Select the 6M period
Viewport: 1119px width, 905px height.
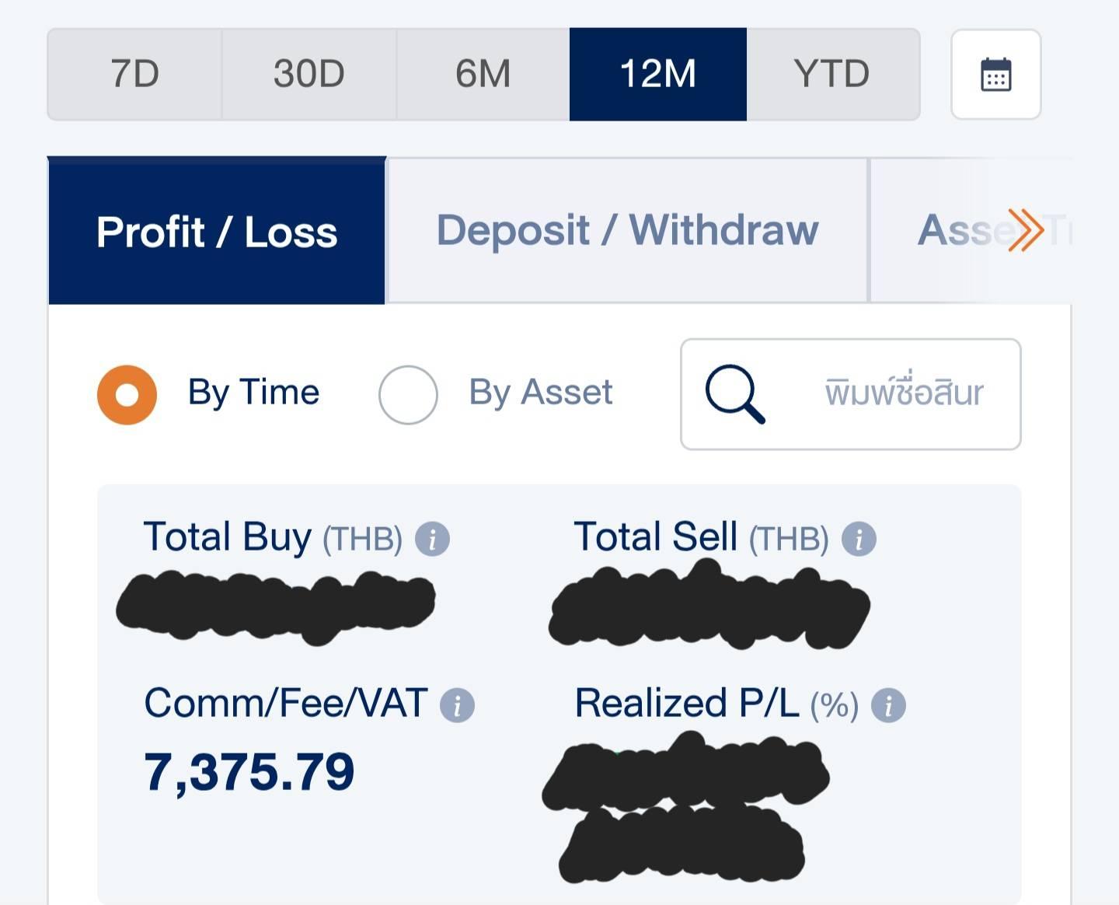[x=483, y=75]
